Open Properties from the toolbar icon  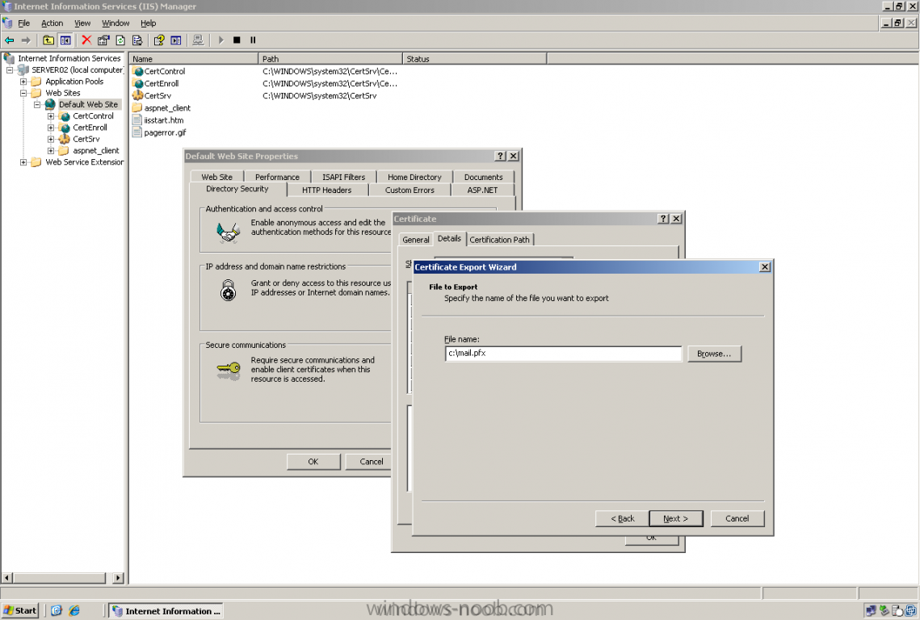pos(103,40)
